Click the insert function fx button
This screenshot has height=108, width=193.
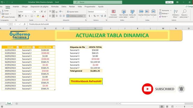pyautogui.click(x=24, y=24)
